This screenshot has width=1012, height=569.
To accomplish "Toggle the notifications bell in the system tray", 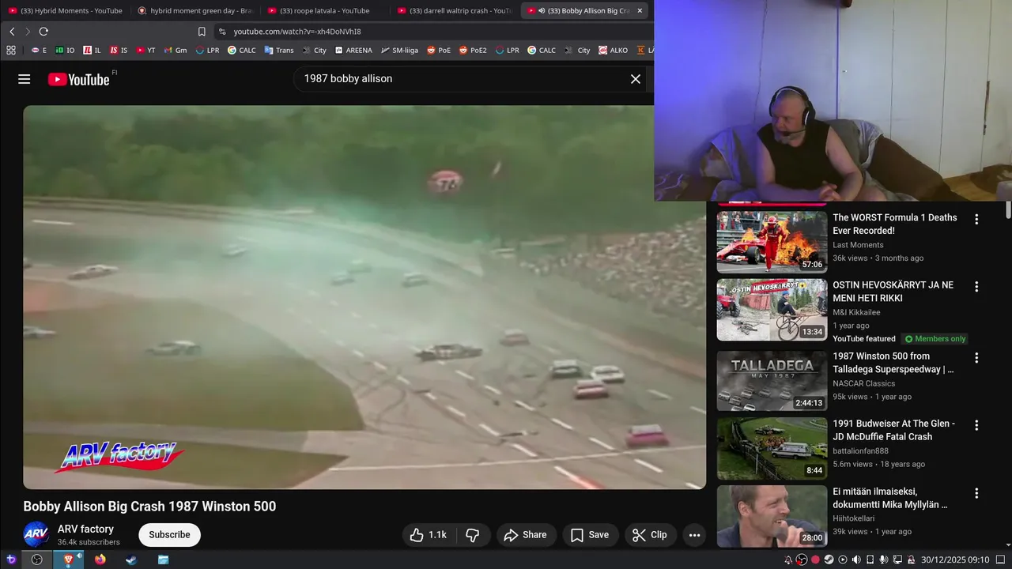I will (x=788, y=560).
